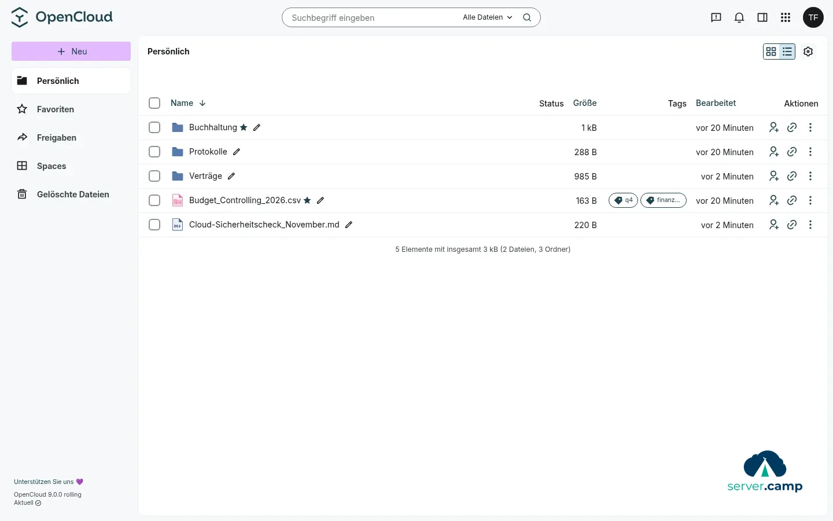This screenshot has width=833, height=521.
Task: Go to Persönlich in the sidebar
Action: (x=71, y=81)
